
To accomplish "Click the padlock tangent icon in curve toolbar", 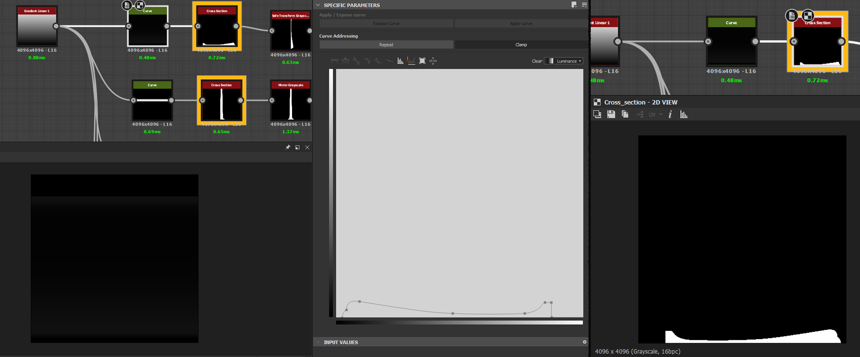I will tap(345, 61).
